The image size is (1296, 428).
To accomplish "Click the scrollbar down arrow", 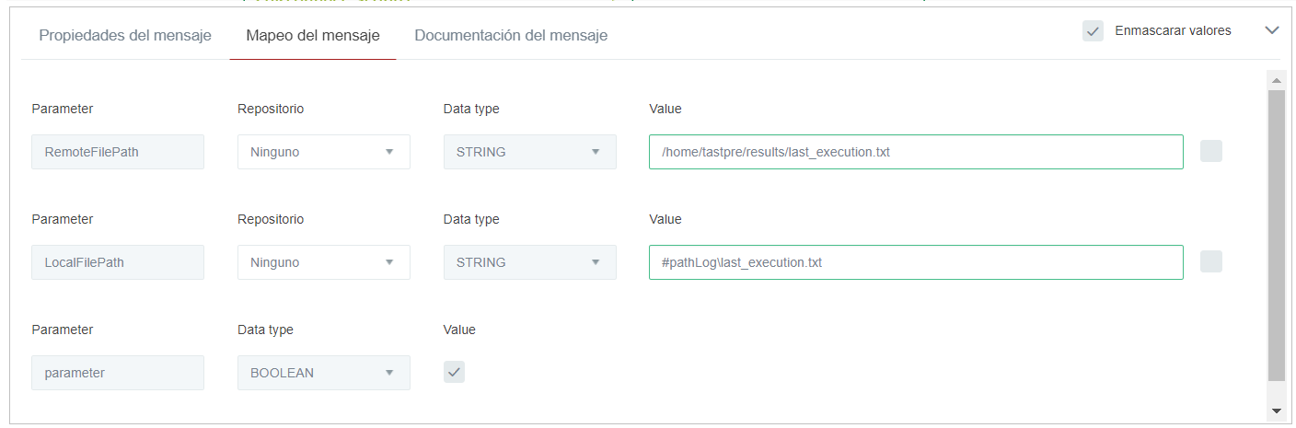I will [x=1276, y=410].
